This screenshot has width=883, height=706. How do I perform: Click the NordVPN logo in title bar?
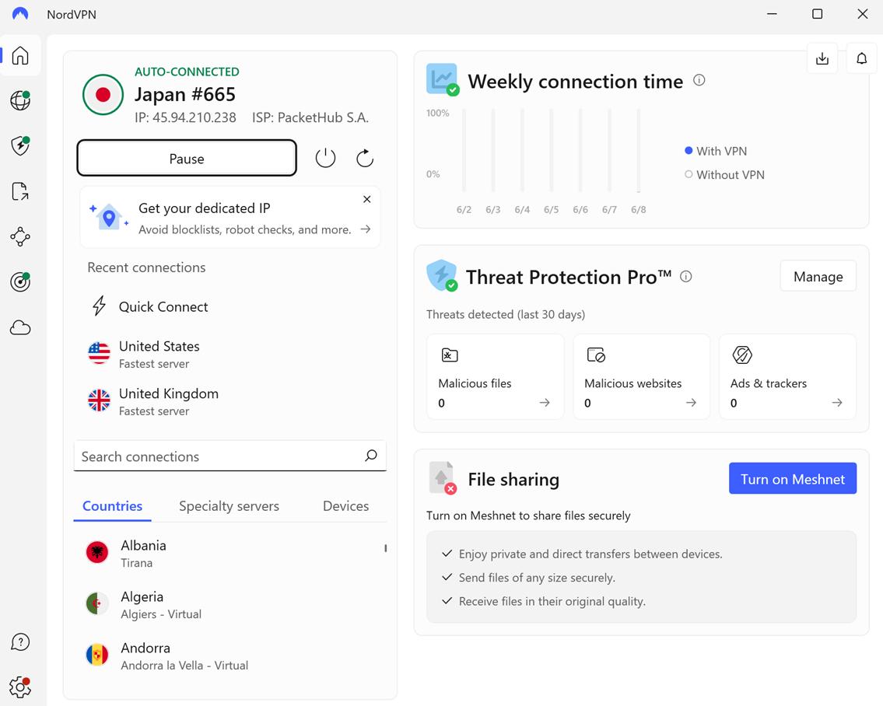20,13
